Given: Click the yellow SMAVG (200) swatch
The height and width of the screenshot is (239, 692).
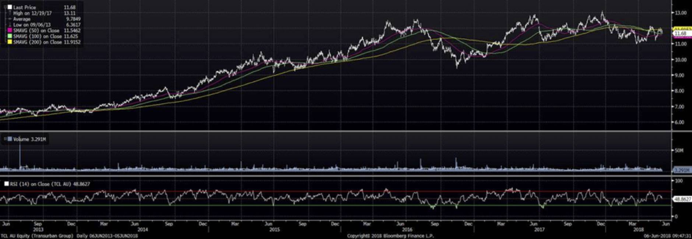Looking at the screenshot, I should pyautogui.click(x=10, y=42).
